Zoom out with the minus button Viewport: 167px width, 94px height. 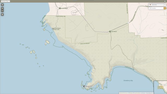tap(2, 11)
